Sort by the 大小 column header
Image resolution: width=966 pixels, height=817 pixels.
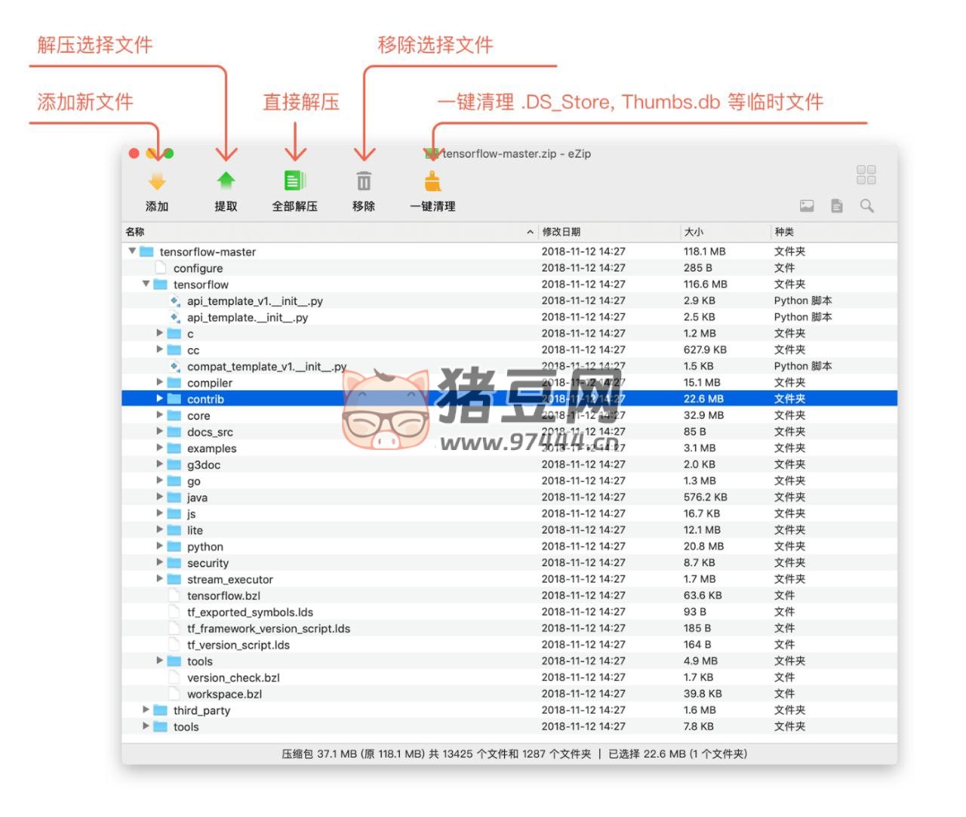click(689, 232)
